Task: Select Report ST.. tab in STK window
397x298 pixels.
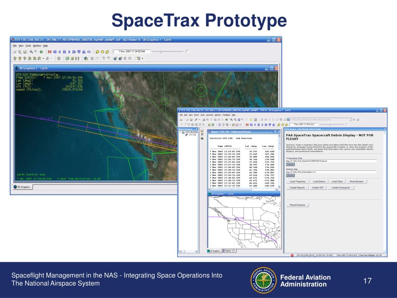Action: click(x=229, y=251)
